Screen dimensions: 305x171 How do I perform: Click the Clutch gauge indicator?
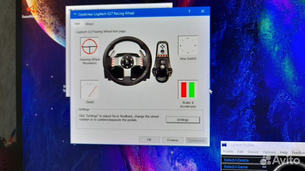click(90, 90)
